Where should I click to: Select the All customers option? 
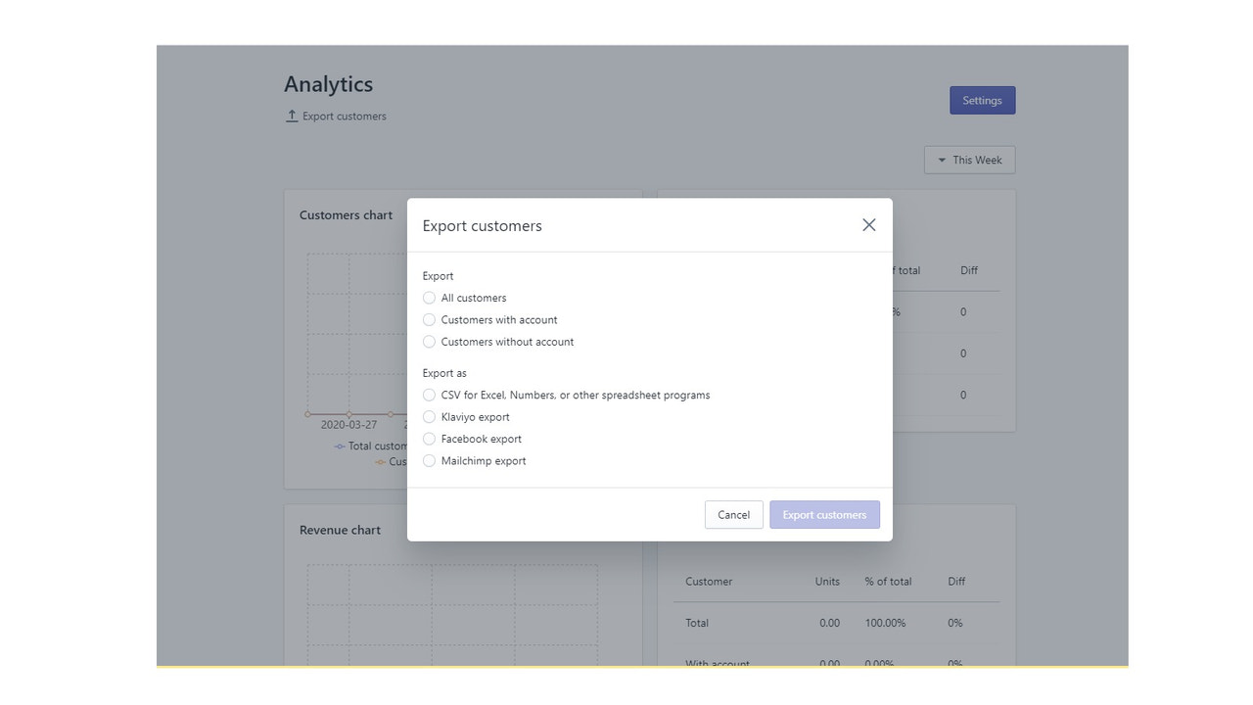(429, 298)
